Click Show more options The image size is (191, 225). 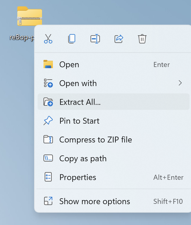113,201
